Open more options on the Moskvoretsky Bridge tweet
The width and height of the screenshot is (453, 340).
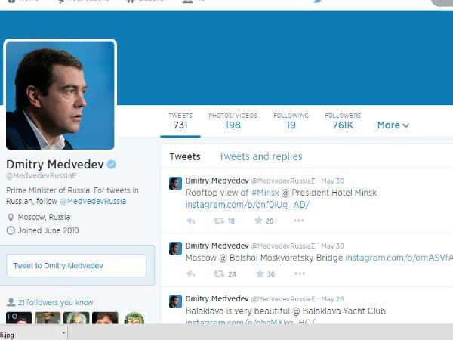300,274
